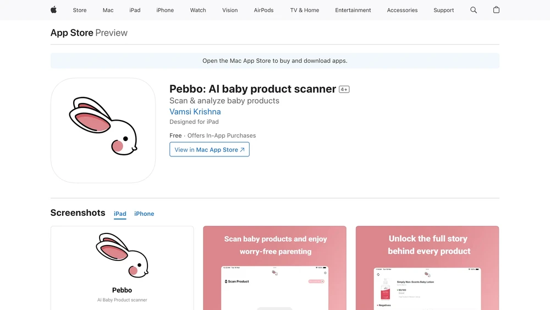Switch to iPhone screenshots tab
The width and height of the screenshot is (550, 310).
point(144,214)
